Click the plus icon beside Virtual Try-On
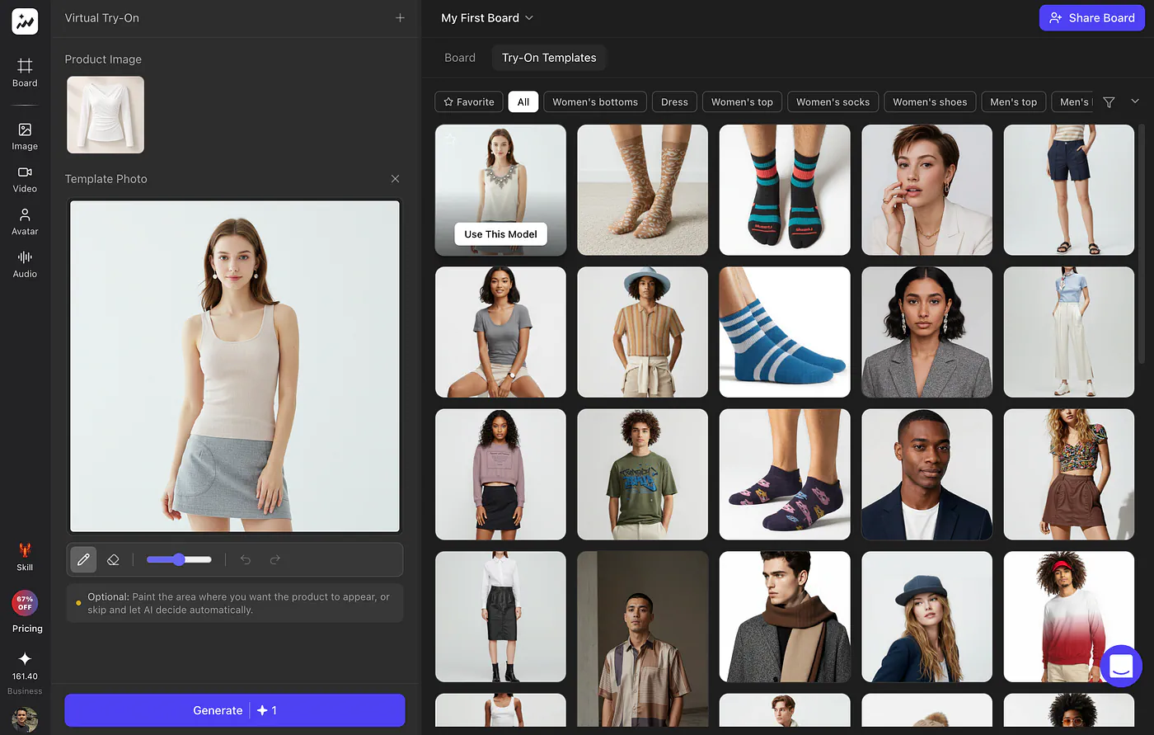Image resolution: width=1154 pixels, height=735 pixels. point(400,17)
